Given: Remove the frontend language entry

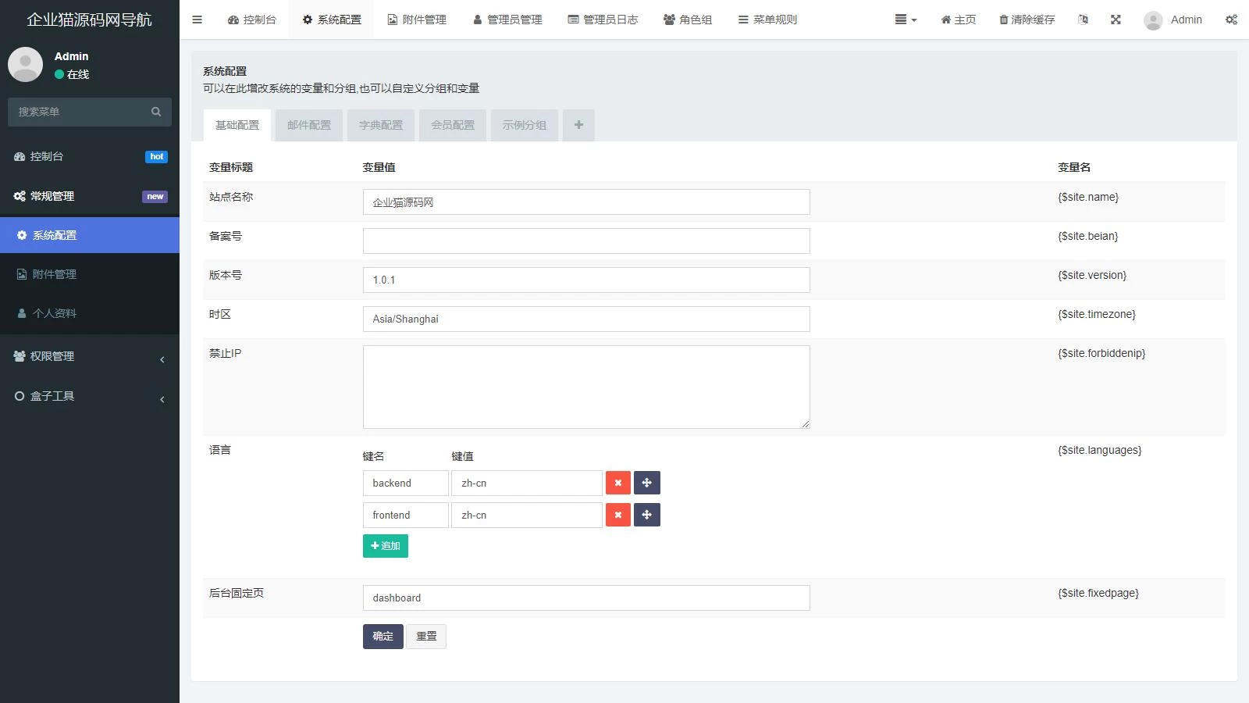Looking at the screenshot, I should coord(617,515).
